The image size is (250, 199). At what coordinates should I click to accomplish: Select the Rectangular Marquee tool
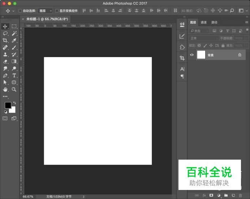(14, 26)
